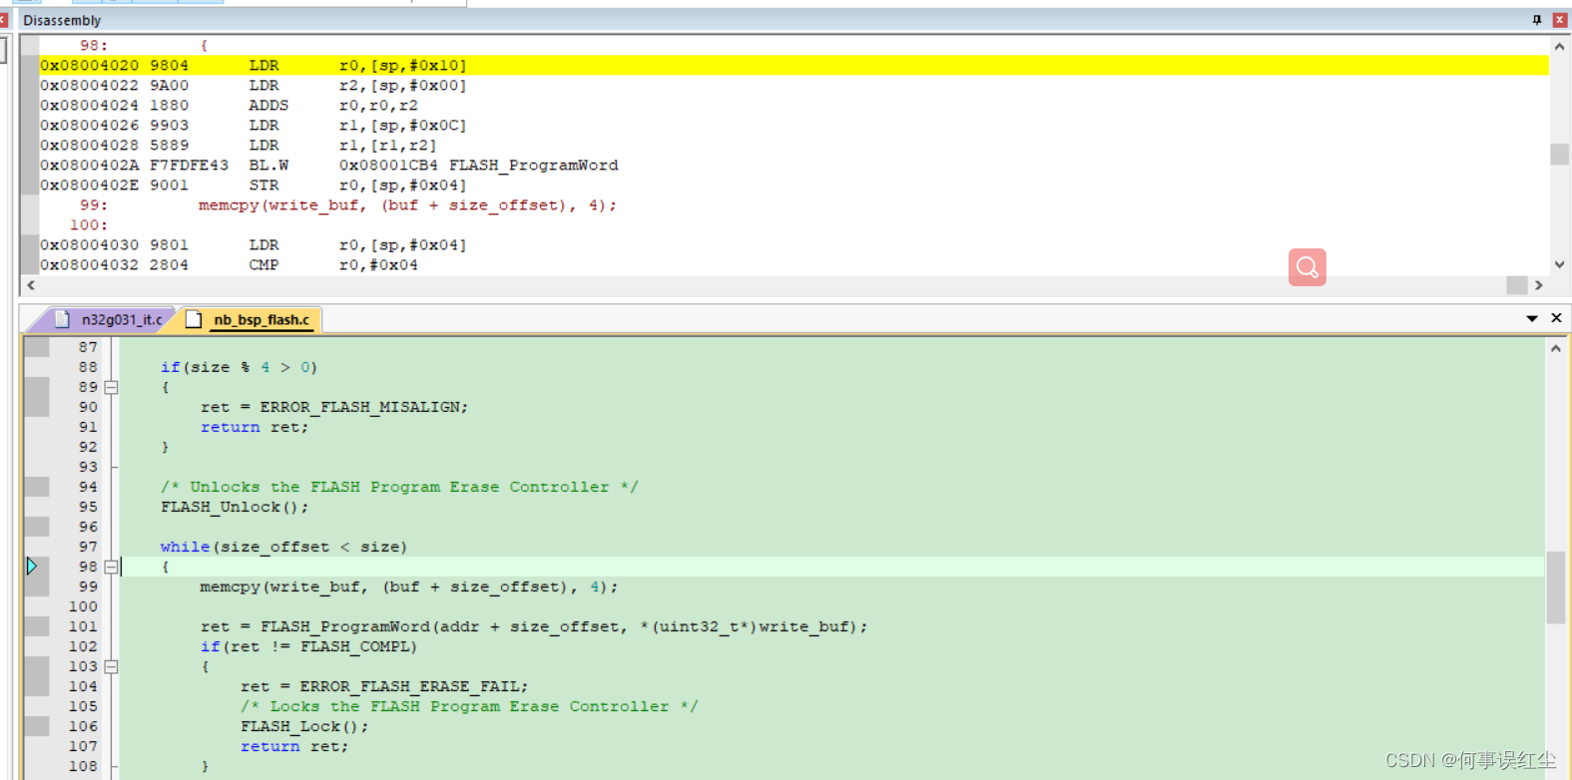Image resolution: width=1572 pixels, height=780 pixels.
Task: Click breakpoint margin at line 101
Action: [x=37, y=626]
